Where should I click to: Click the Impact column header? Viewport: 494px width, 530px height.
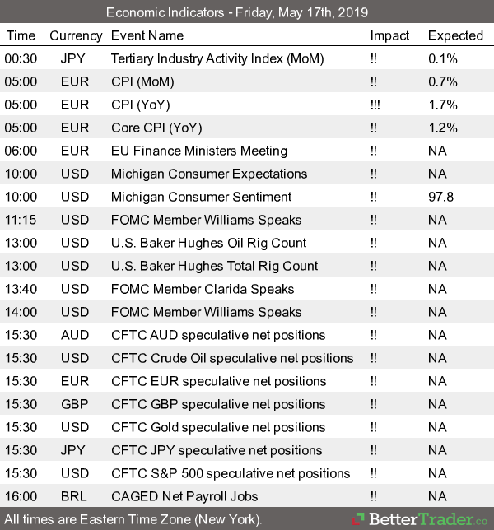(389, 35)
